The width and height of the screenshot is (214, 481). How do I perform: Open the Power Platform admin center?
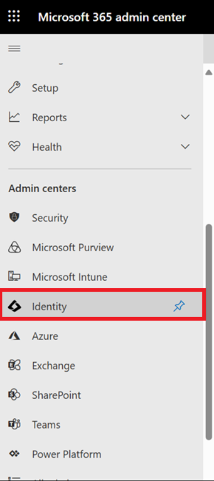[101, 454]
